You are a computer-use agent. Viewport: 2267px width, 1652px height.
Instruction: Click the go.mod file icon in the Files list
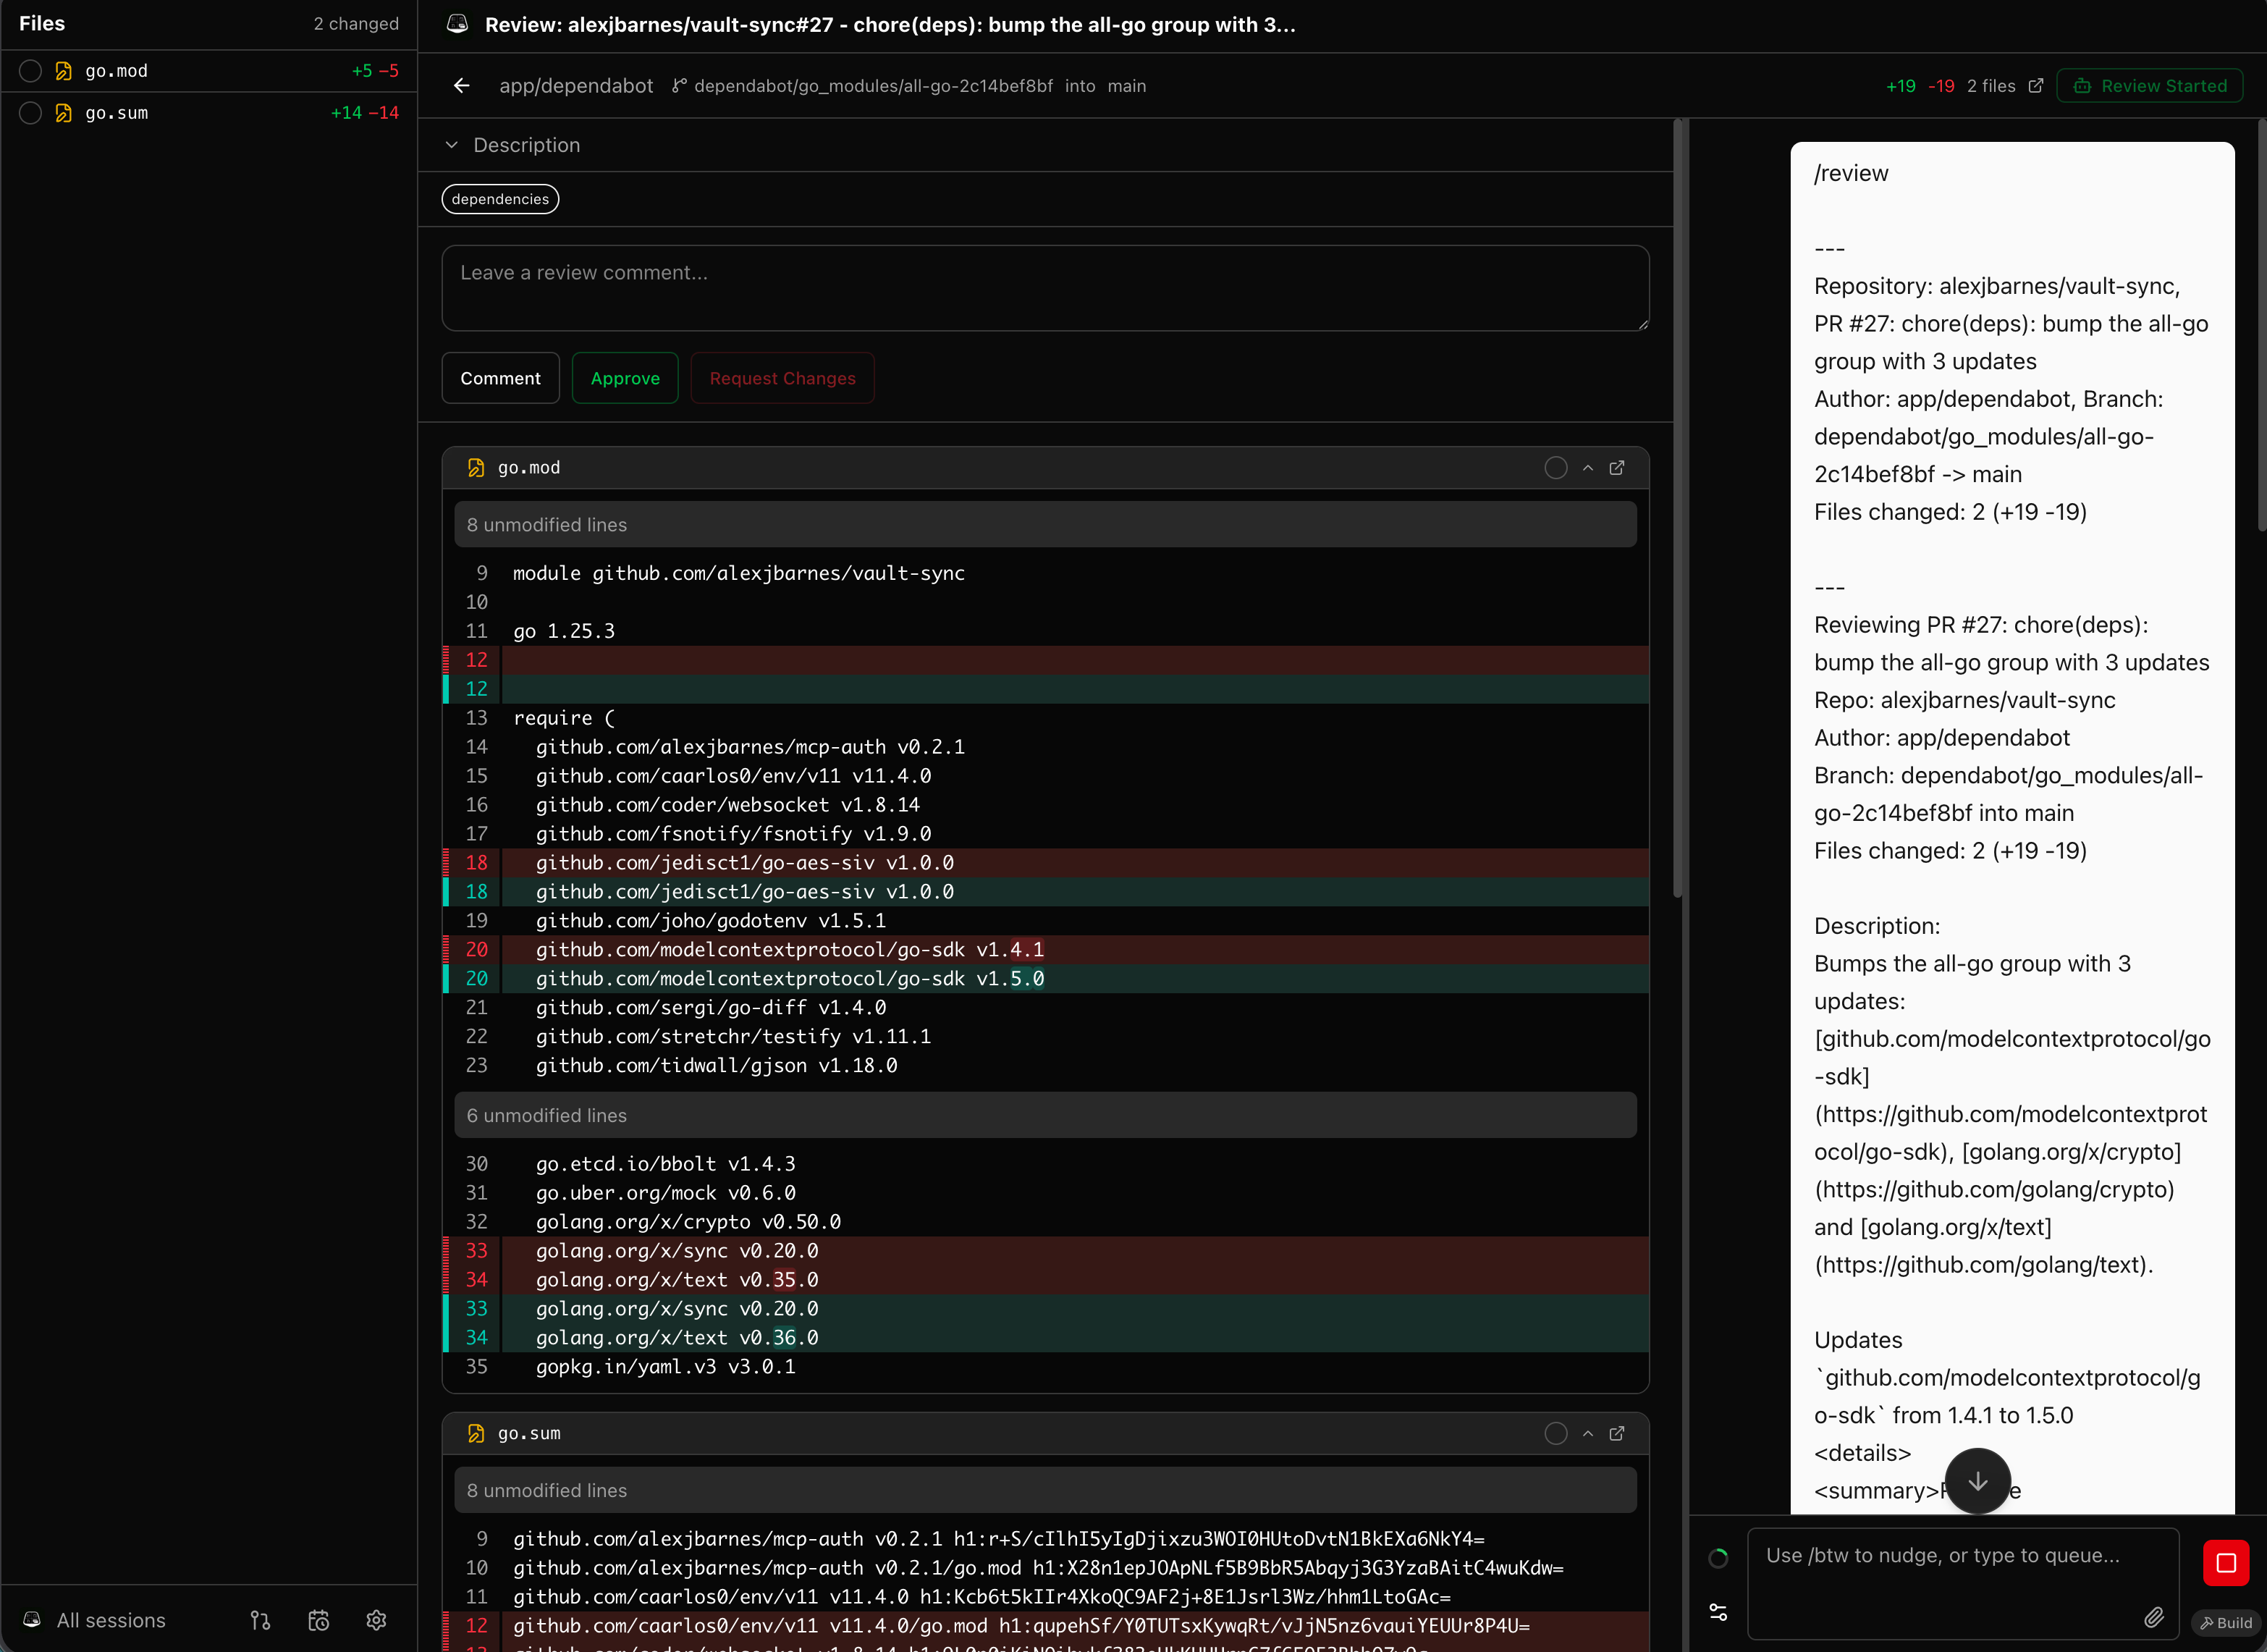[x=64, y=71]
